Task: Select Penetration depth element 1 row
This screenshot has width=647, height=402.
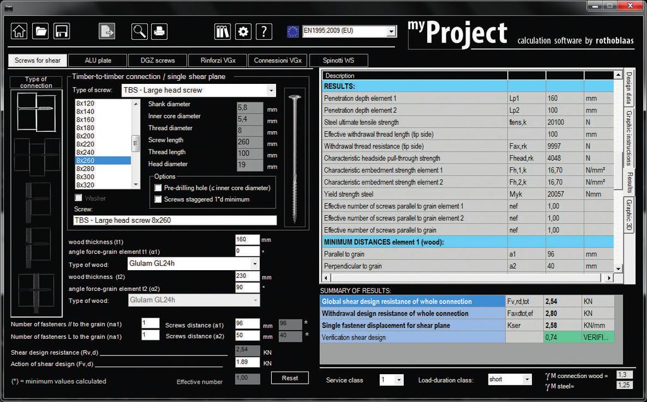Action: tap(468, 98)
